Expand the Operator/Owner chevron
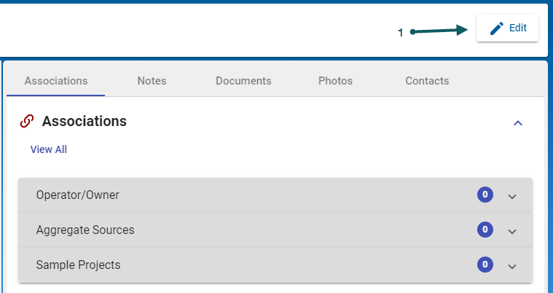The width and height of the screenshot is (553, 293). click(512, 196)
